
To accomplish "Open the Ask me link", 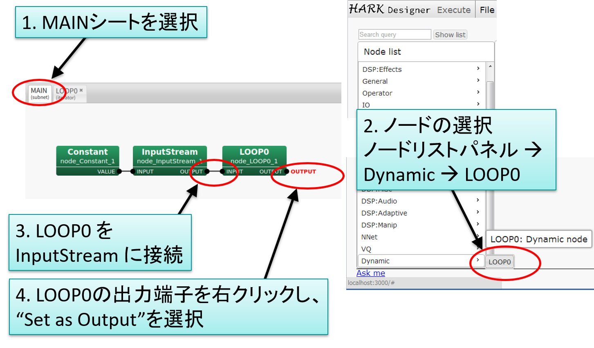I will coord(370,273).
